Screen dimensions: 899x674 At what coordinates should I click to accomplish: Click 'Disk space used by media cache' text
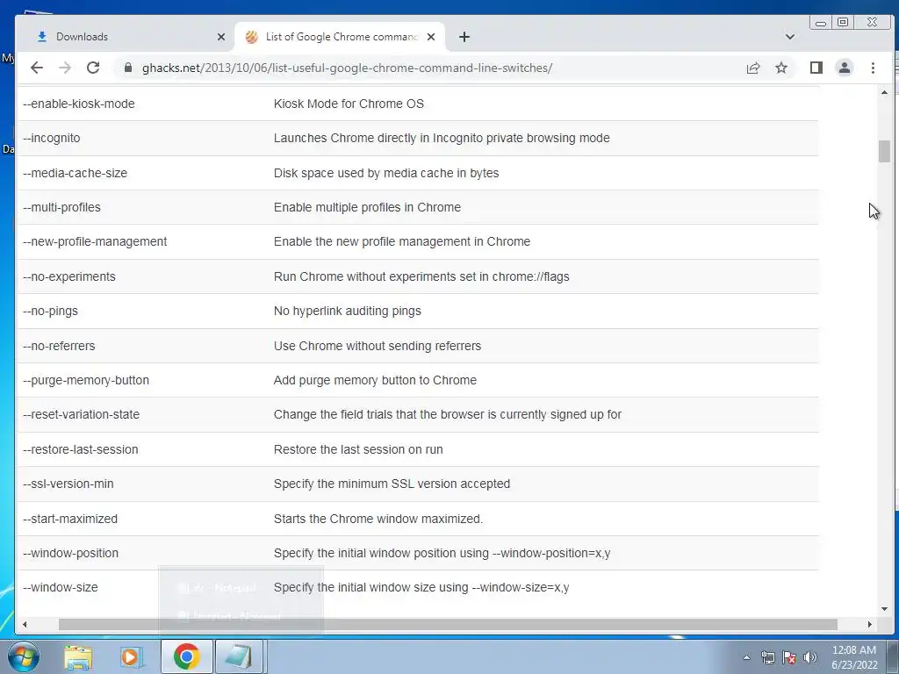point(386,173)
